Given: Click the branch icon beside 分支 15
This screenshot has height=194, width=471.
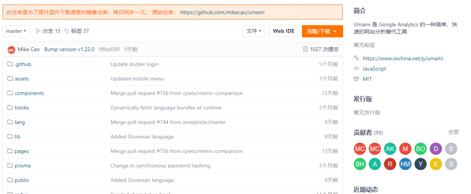Looking at the screenshot, I should pos(38,31).
